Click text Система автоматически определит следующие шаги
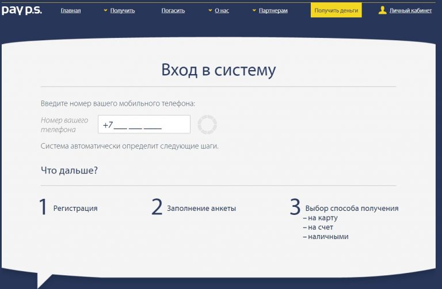442x289 pixels. click(129, 147)
